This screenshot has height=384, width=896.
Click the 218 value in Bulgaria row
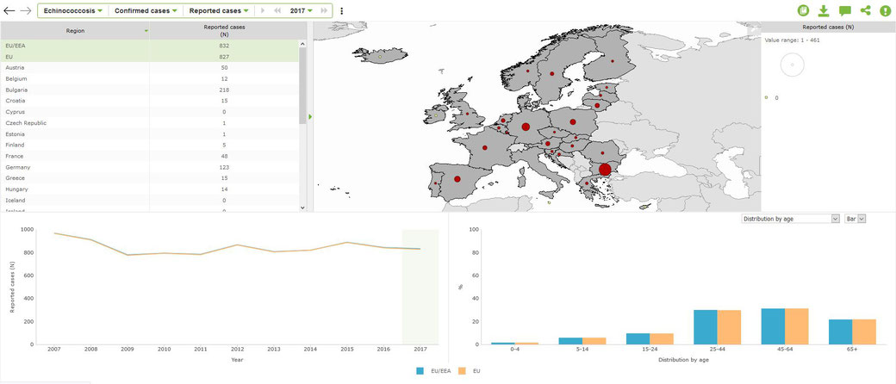pos(224,90)
